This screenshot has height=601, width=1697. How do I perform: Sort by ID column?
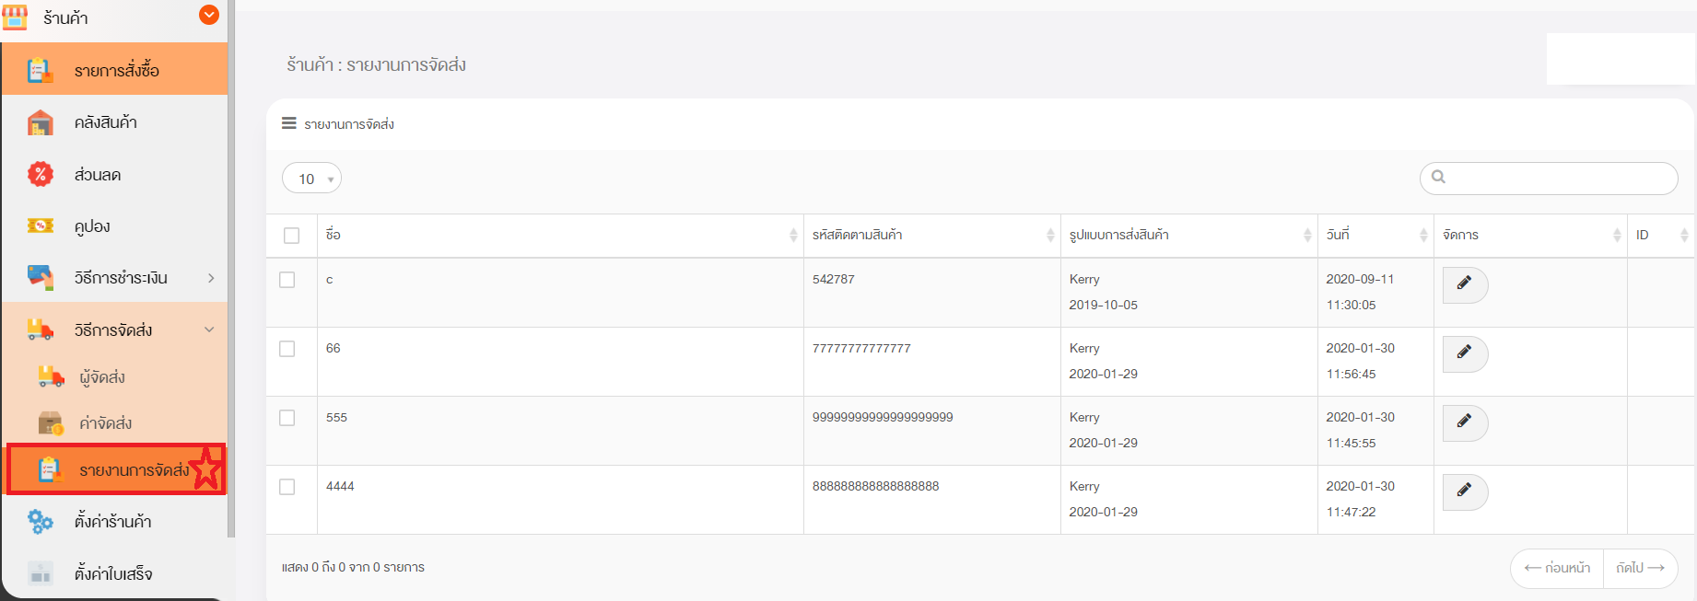(x=1661, y=236)
